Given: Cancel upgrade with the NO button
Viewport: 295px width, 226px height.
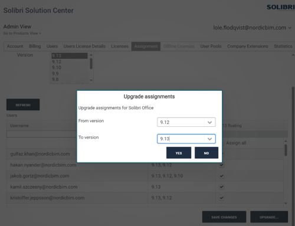Looking at the screenshot, I should pos(206,153).
